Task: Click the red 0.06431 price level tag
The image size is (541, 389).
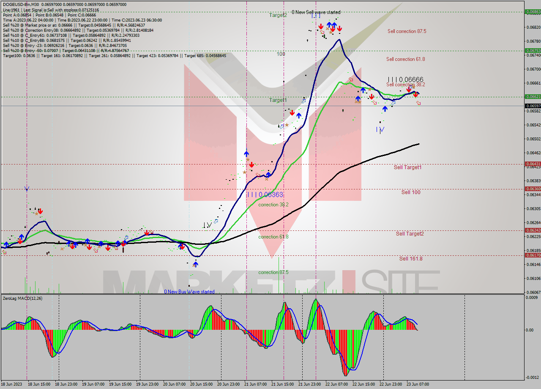Action: [533, 164]
